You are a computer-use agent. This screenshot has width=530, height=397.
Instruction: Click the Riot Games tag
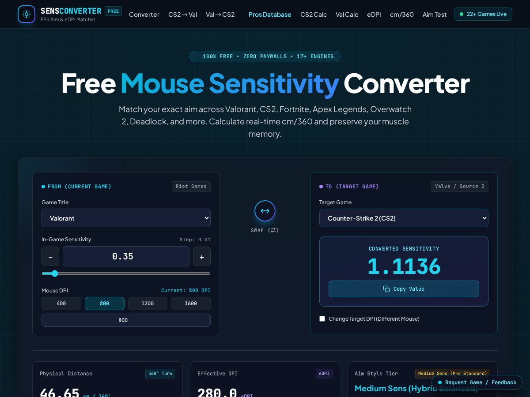click(x=191, y=187)
